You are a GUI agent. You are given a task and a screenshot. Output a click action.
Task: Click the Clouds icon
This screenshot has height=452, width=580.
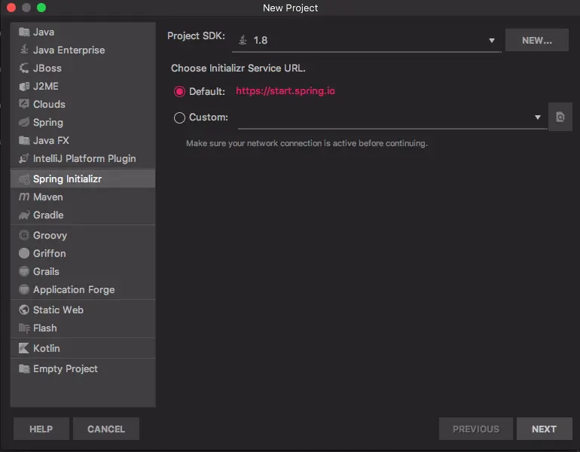[x=24, y=104]
